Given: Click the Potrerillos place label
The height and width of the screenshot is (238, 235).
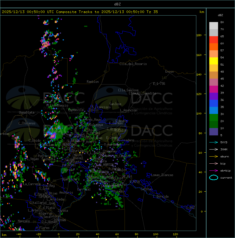Looking at the screenshot, I should click(47, 156).
